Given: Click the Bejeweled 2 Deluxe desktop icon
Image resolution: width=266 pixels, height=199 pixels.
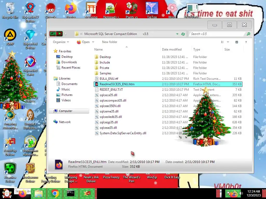Looking at the screenshot, I should pos(30,12).
